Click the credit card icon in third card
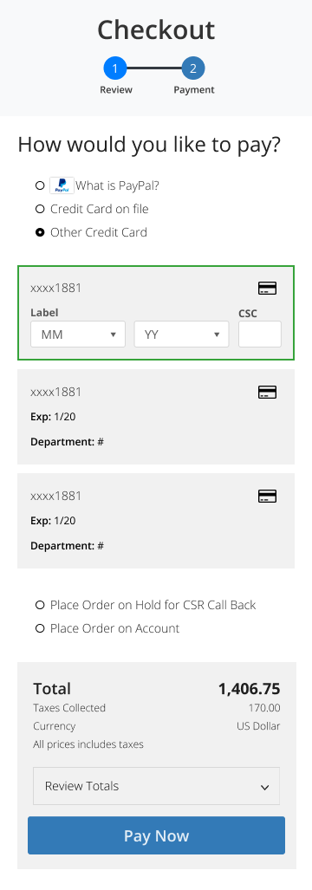The image size is (312, 890). pyautogui.click(x=267, y=496)
